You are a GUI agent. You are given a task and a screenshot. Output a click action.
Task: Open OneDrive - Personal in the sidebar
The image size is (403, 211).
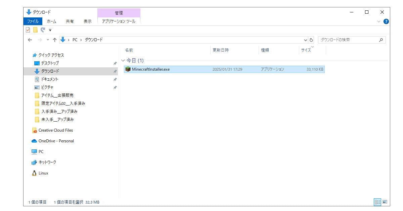coord(52,141)
